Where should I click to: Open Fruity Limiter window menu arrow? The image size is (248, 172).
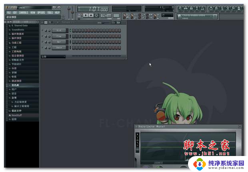136,127
